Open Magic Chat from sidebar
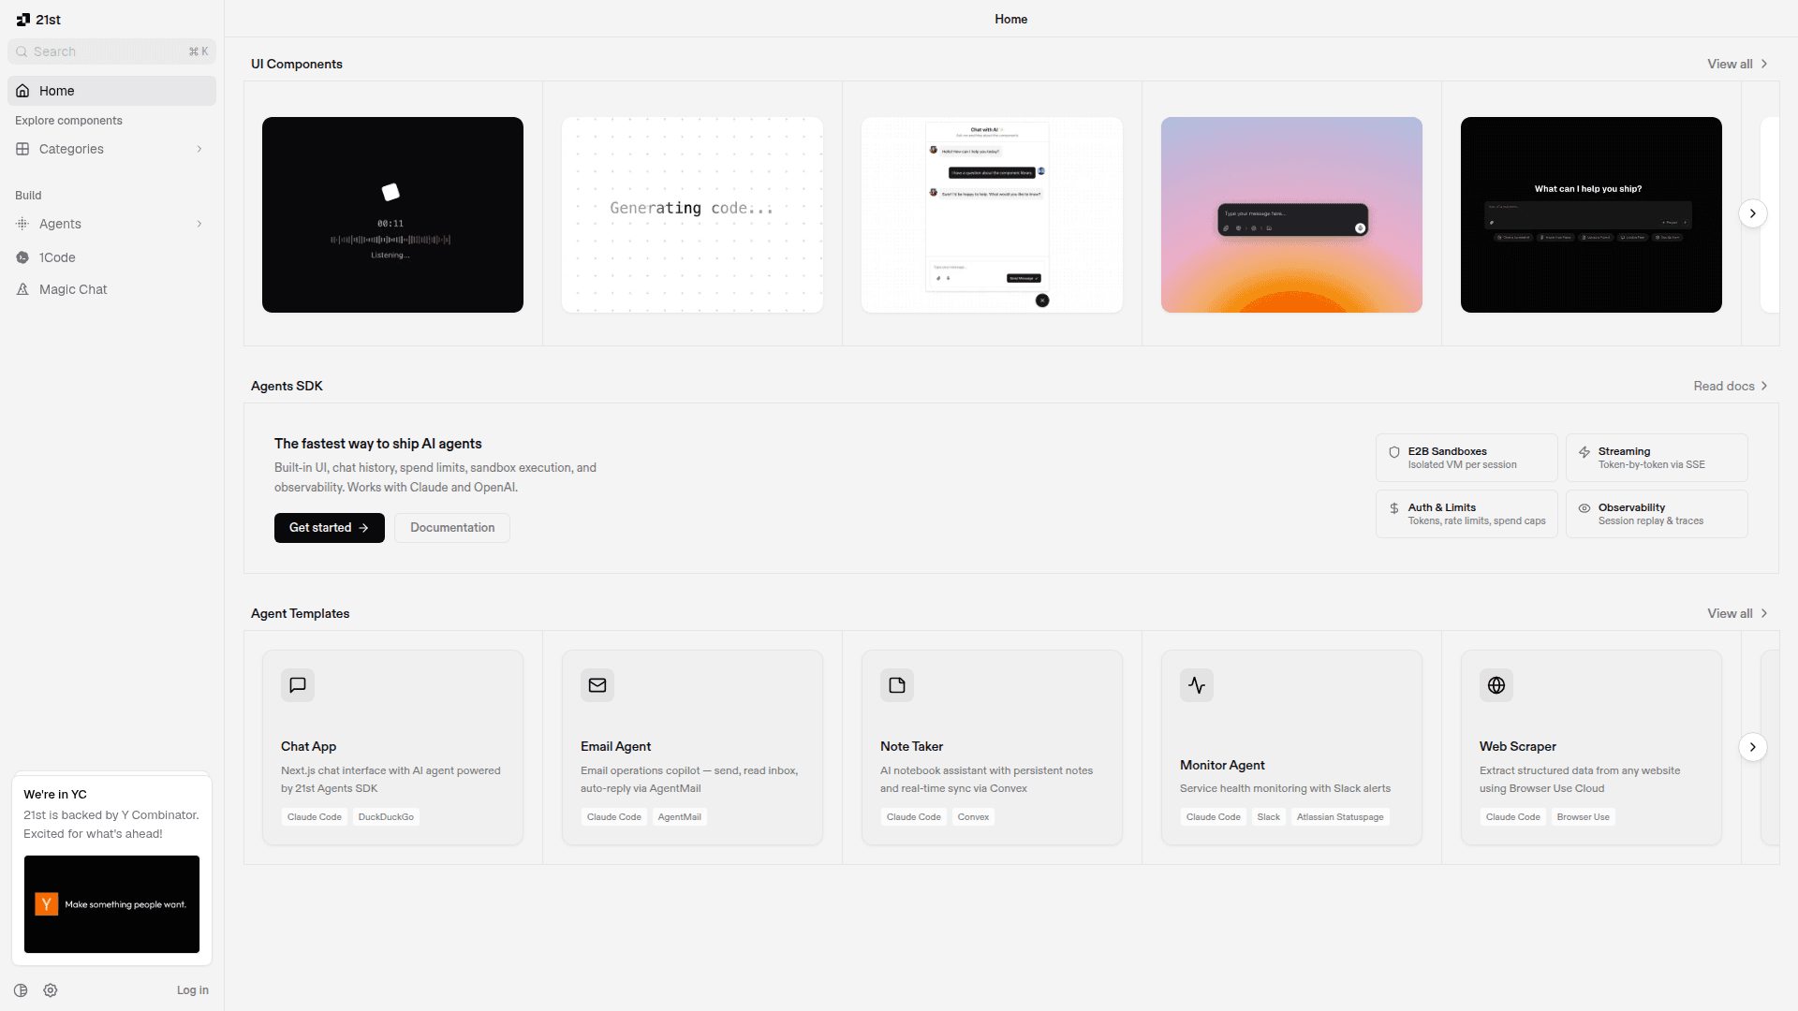The height and width of the screenshot is (1011, 1798). [x=73, y=289]
